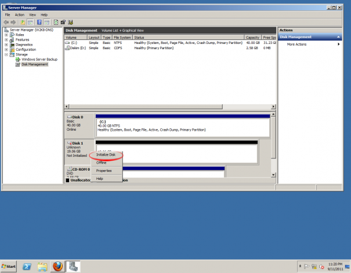
Task: Select the Server Manager root node icon
Action: click(6, 30)
